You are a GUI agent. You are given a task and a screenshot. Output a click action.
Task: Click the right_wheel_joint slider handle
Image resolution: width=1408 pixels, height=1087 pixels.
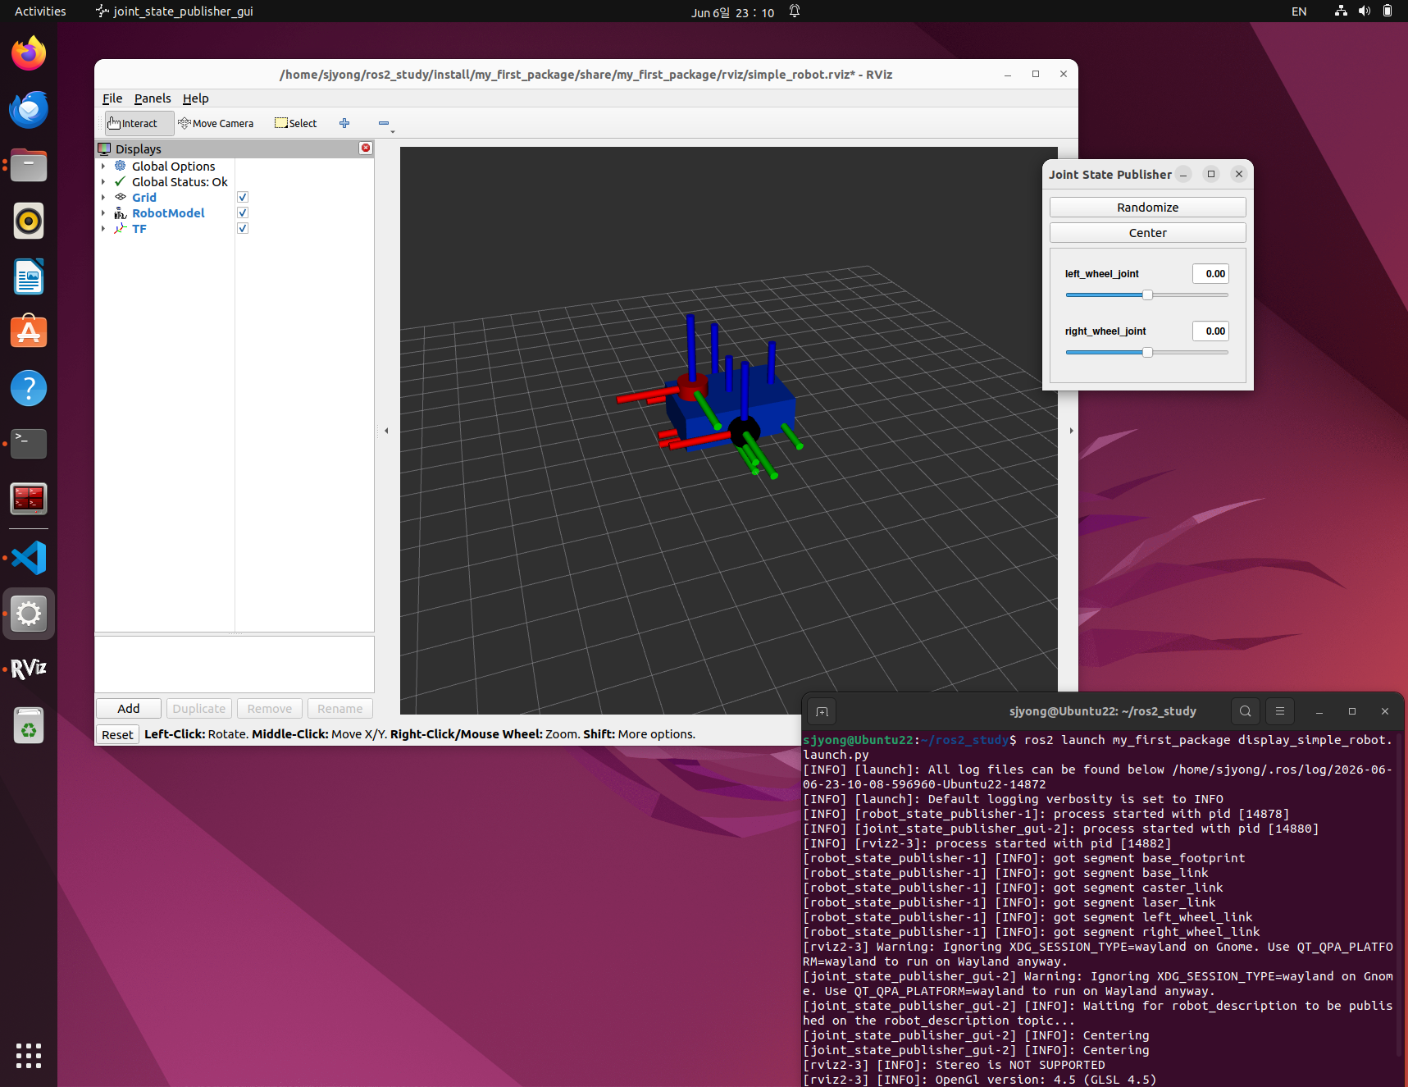[x=1147, y=352]
